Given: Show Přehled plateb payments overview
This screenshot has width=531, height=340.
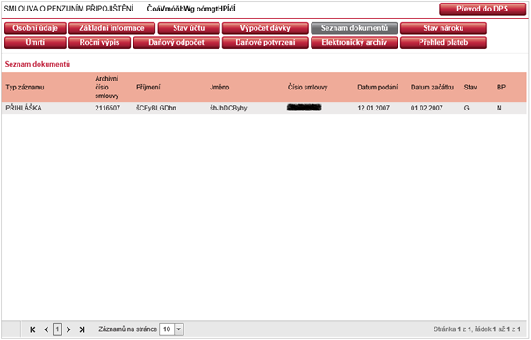Looking at the screenshot, I should tap(443, 43).
